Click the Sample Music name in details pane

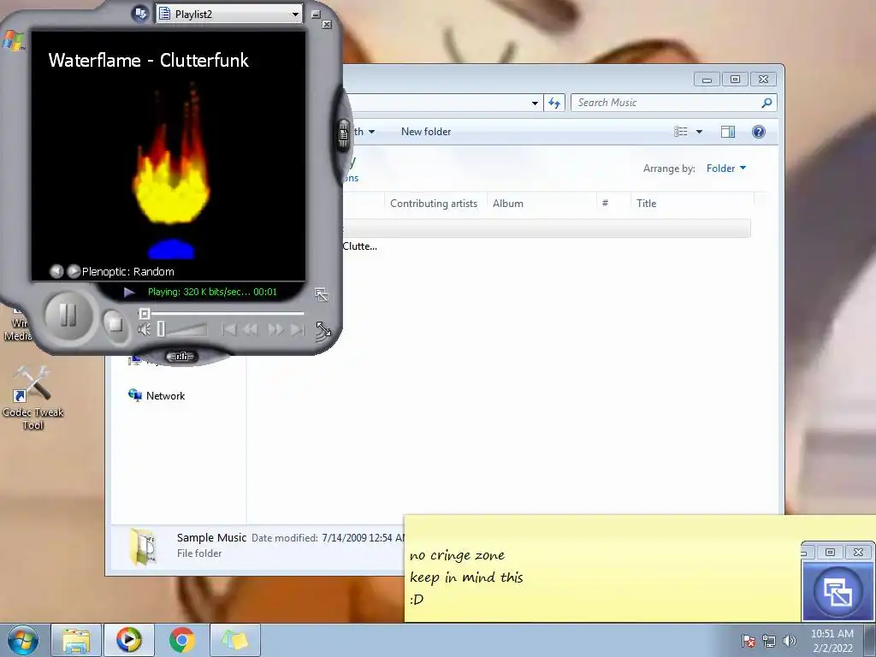click(211, 537)
